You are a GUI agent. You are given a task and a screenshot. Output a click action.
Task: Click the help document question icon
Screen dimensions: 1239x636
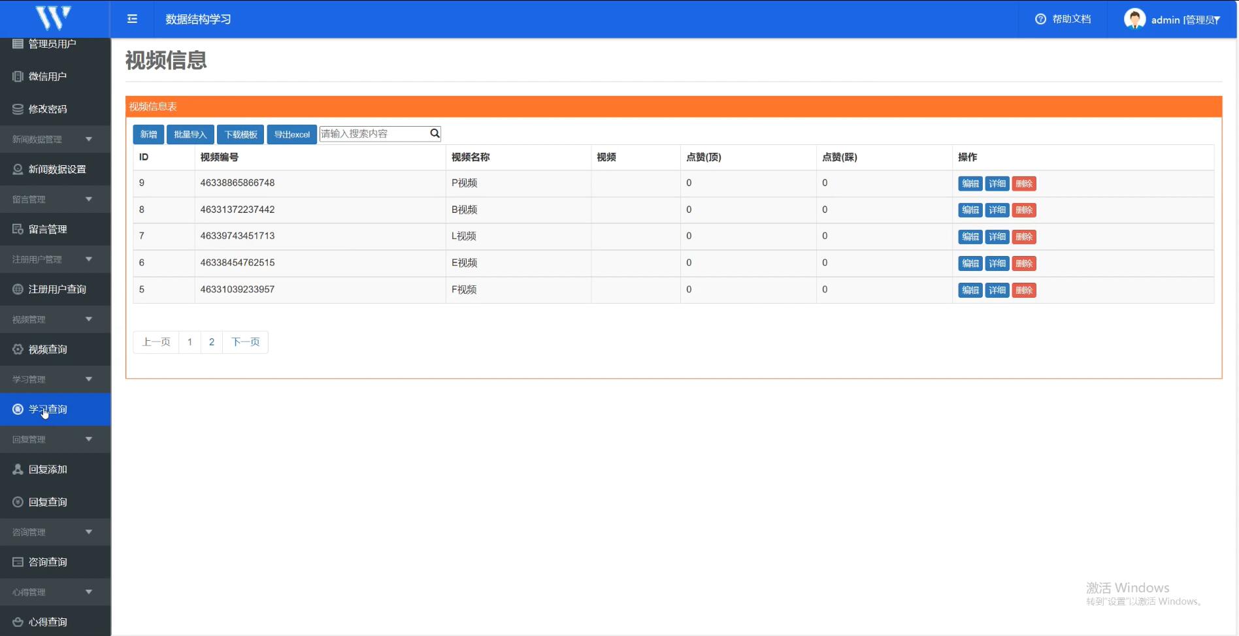point(1040,19)
